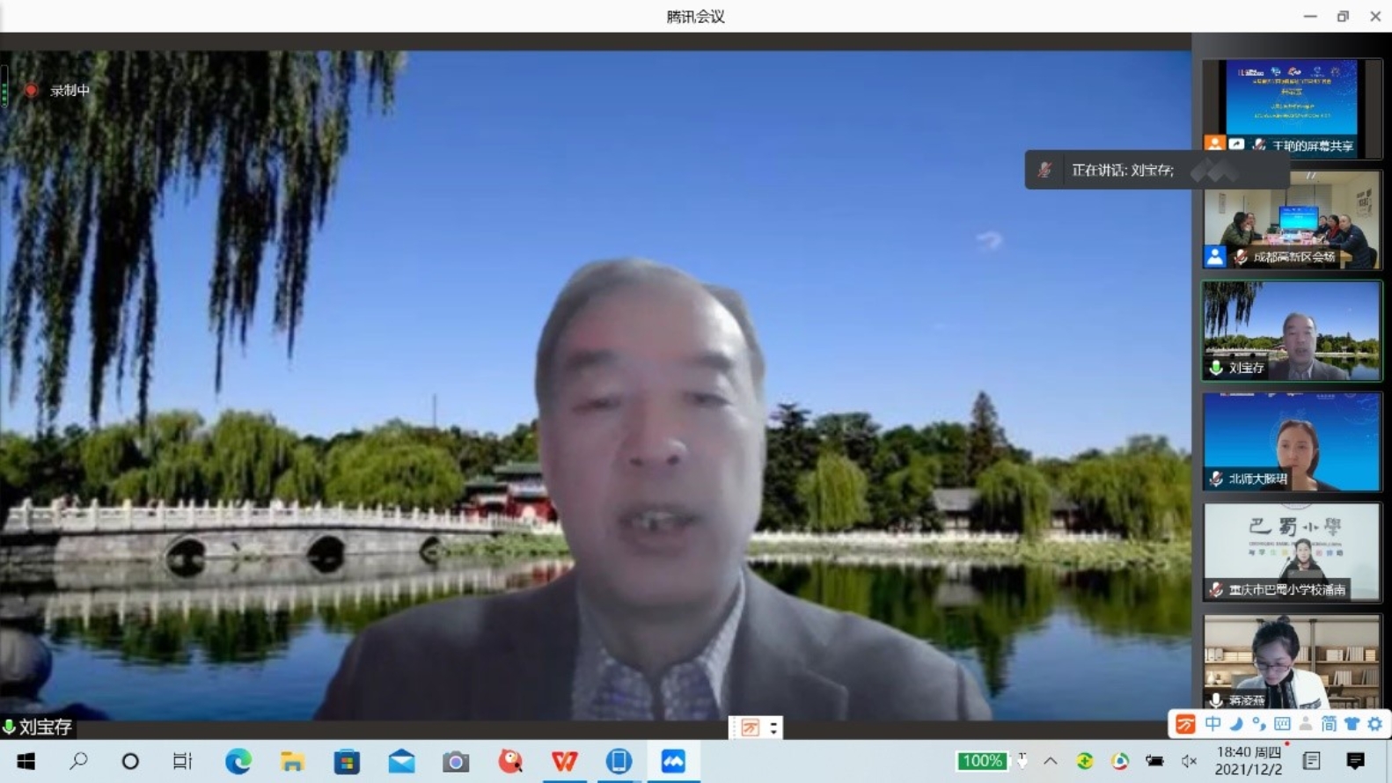Click the 100% battery indicator
Viewport: 1392px width, 783px height.
click(981, 761)
